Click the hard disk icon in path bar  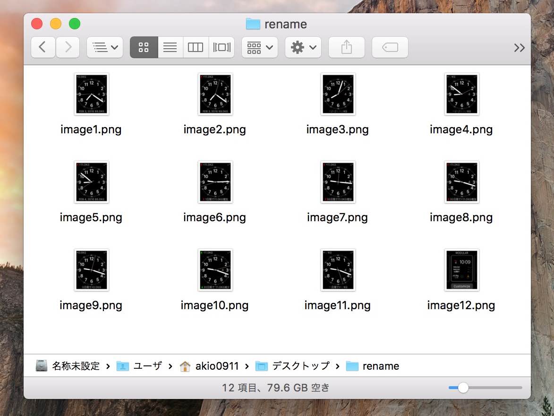[x=42, y=366]
